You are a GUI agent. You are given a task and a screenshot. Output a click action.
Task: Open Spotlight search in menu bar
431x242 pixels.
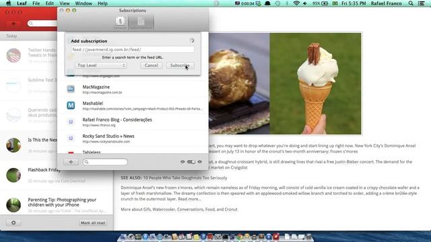[411, 3]
